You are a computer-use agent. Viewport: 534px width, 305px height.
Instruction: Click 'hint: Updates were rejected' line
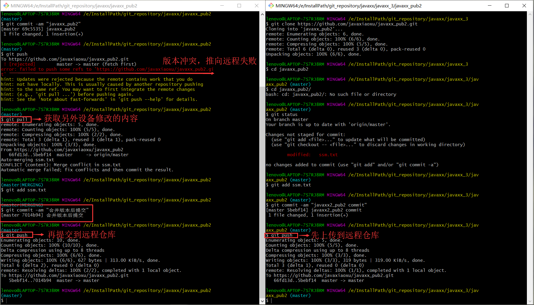[x=97, y=79]
